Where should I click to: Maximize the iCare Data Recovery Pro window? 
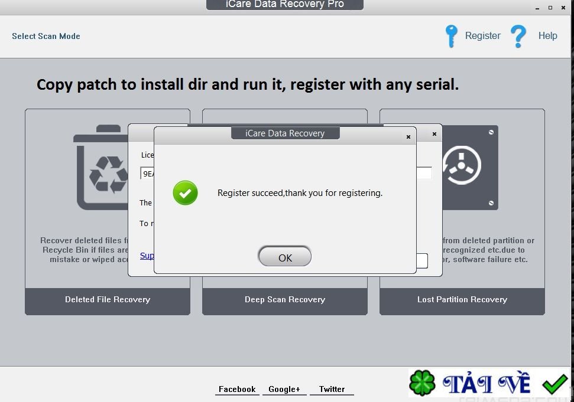(550, 8)
